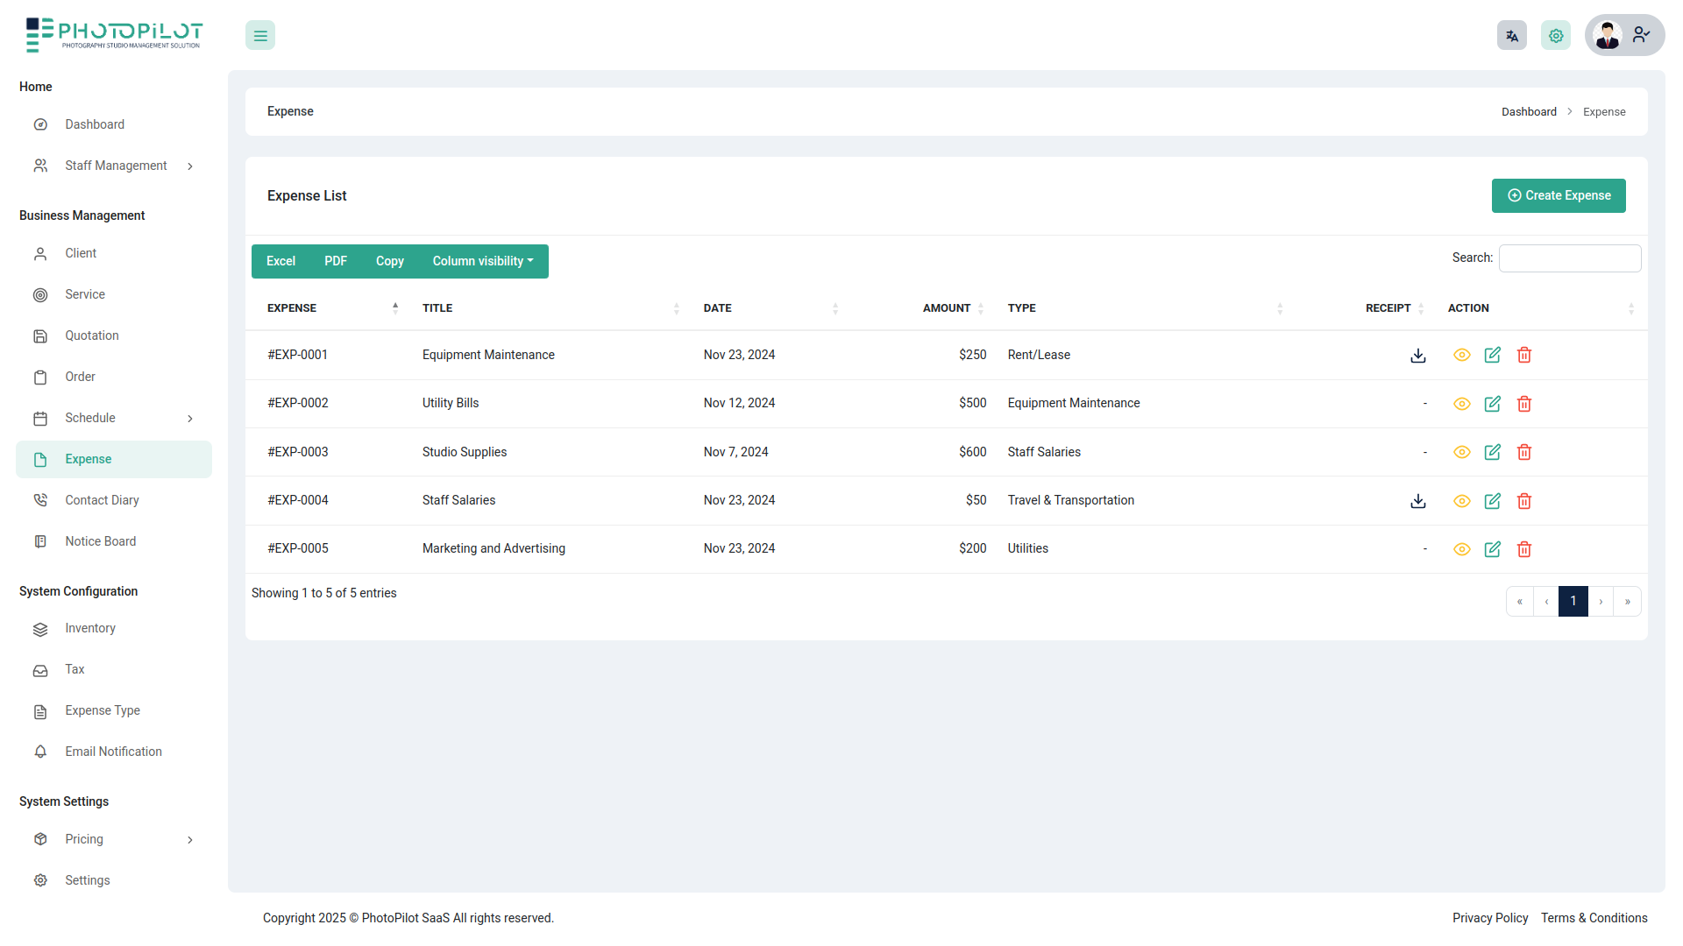Expand the Pricing menu item
This screenshot has height=946, width=1683.
(x=85, y=839)
